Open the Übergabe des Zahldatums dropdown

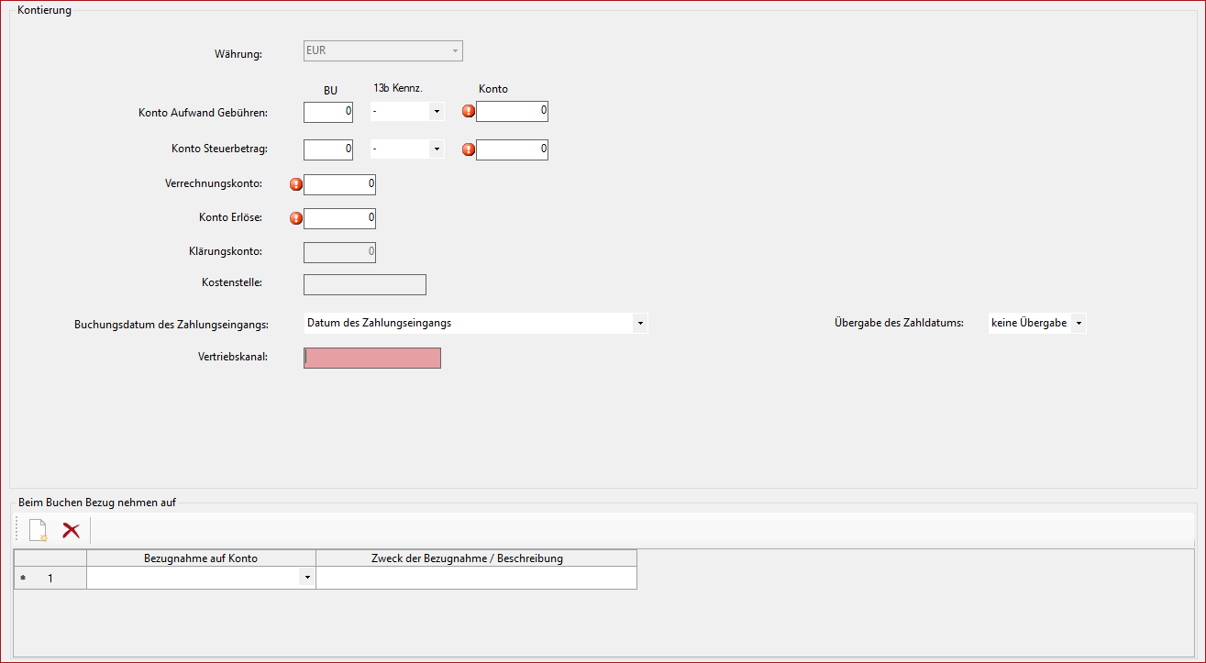pyautogui.click(x=1078, y=324)
